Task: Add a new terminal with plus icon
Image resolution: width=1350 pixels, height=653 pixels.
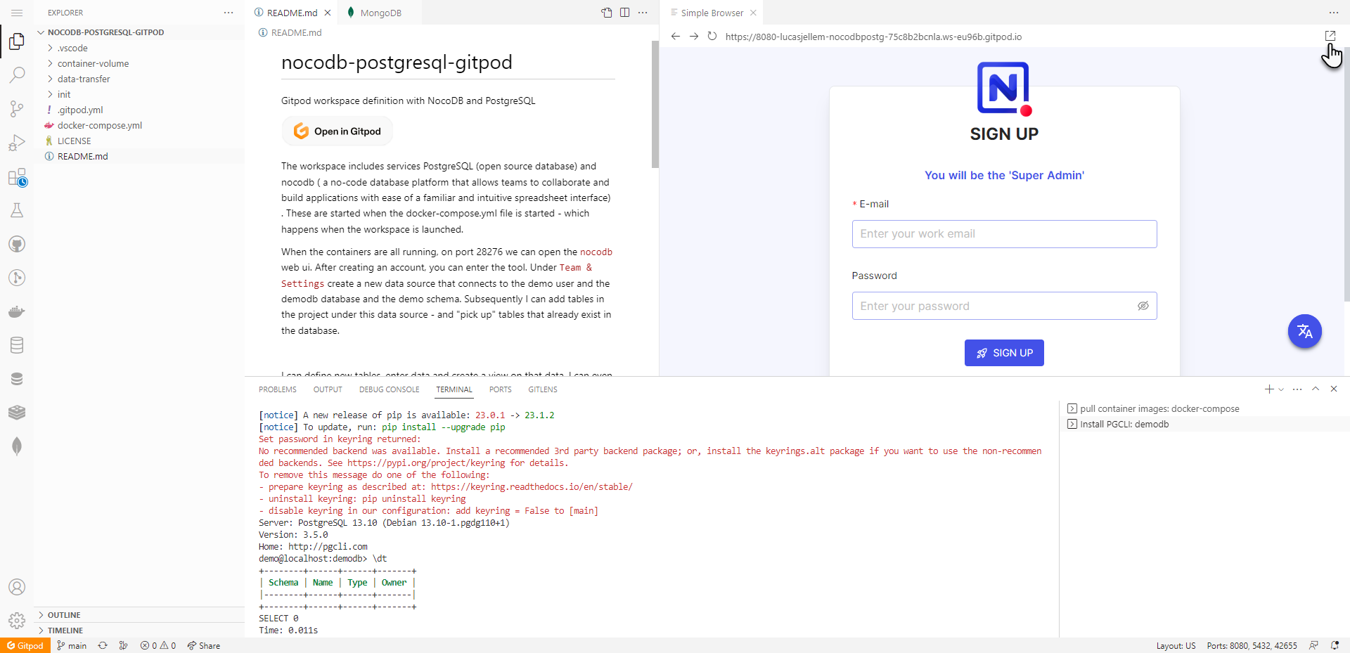Action: [x=1269, y=389]
